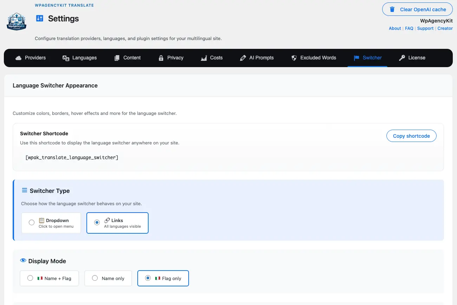Click the trash icon in Clear OpenAI cache
Image resolution: width=457 pixels, height=305 pixels.
(392, 9)
